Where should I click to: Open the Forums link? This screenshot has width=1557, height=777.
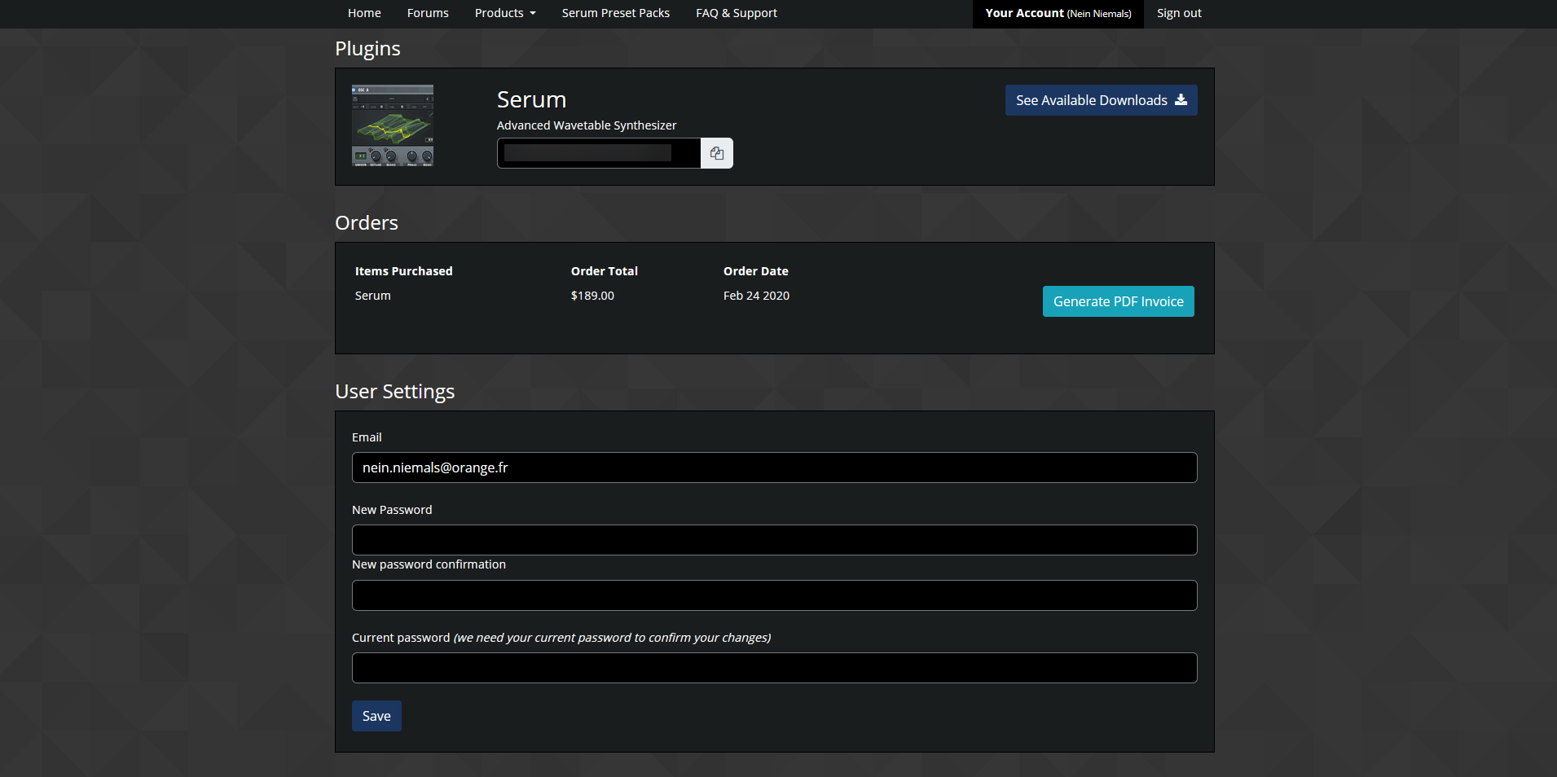[428, 13]
